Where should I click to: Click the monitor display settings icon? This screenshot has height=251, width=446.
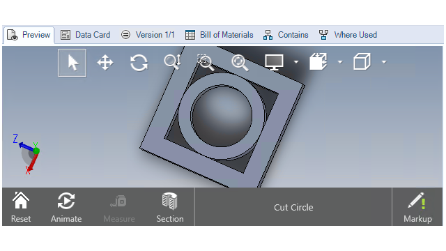tap(274, 62)
